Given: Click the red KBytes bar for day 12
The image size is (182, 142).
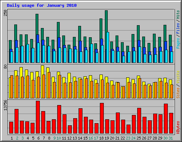Looking at the screenshot, I should pyautogui.click(x=70, y=130).
